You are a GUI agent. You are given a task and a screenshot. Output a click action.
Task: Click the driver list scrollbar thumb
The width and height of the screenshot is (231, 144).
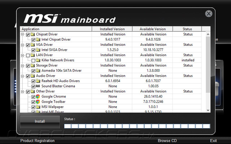(208, 65)
